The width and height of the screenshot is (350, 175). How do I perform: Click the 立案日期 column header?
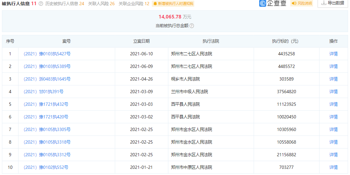tap(141, 41)
